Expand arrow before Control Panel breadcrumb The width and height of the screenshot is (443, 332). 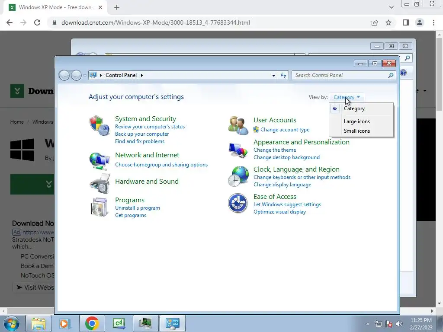[x=100, y=75]
